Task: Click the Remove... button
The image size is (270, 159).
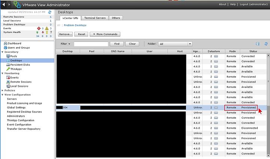Action: (65, 34)
